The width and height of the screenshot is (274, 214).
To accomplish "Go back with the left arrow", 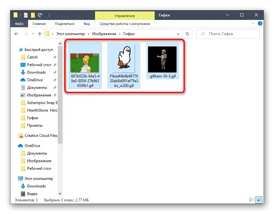I will (x=16, y=34).
